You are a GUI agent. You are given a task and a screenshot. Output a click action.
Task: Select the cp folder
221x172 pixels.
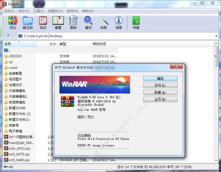tap(8, 62)
